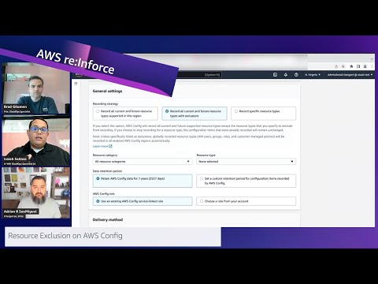
Task: Expand the browser tab search chevron
Action: (372, 59)
